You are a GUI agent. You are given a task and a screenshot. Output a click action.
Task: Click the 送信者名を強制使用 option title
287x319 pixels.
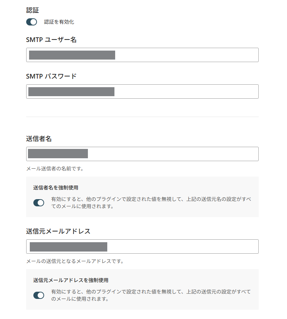(x=56, y=188)
